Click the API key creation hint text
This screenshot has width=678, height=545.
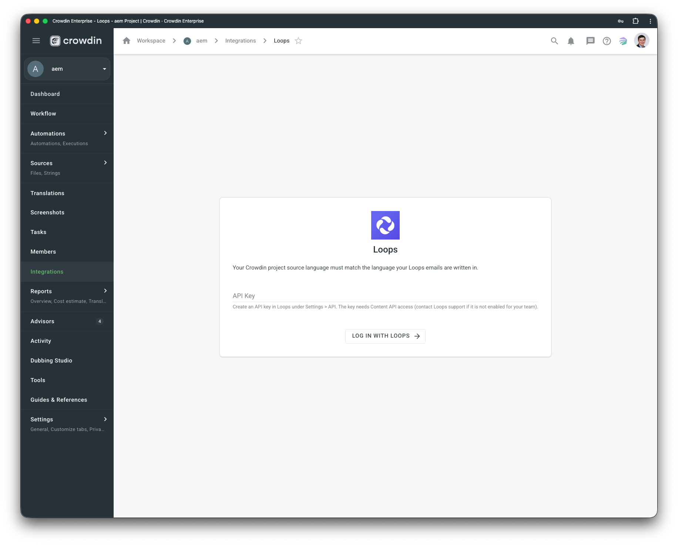coord(385,307)
